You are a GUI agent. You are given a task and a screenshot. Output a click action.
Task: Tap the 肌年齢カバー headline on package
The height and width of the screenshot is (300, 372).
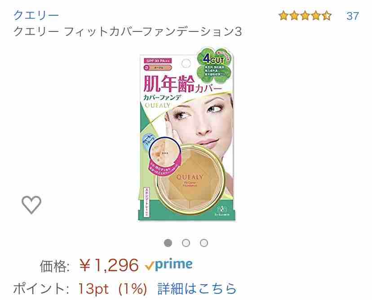click(x=183, y=84)
